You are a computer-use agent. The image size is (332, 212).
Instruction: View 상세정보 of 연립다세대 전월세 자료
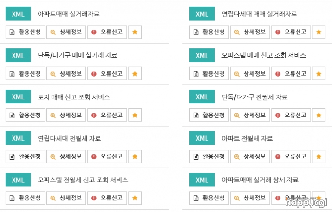pos(66,157)
